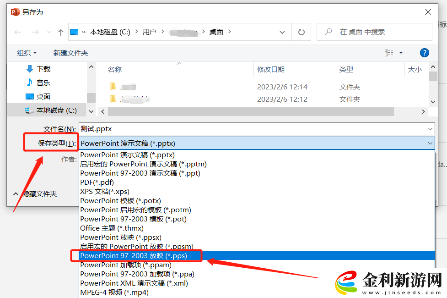Click the search magnifier icon
This screenshot has width=447, height=298.
[329, 32]
